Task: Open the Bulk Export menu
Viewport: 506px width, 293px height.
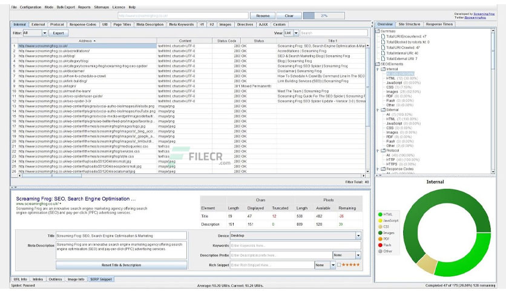Action: click(x=65, y=7)
